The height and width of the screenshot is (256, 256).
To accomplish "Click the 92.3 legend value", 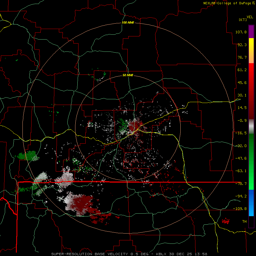I will 242,45.
